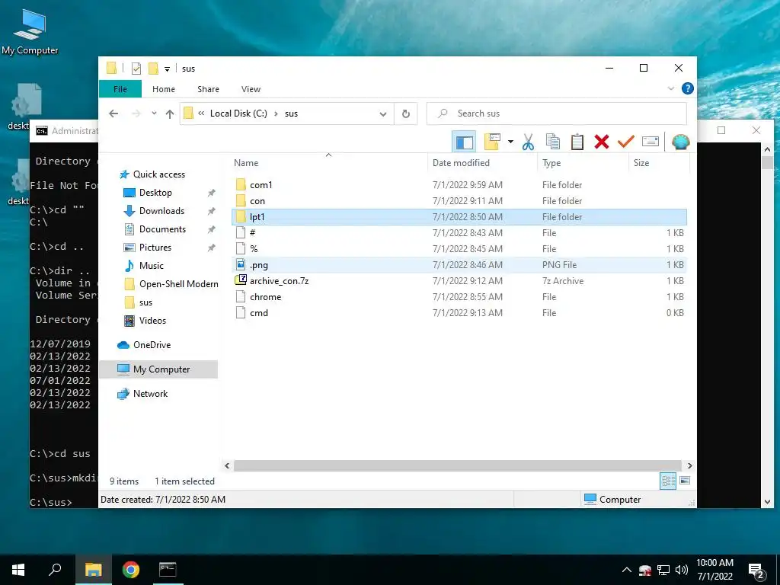Image resolution: width=780 pixels, height=585 pixels.
Task: Open Desktop in navigation pane
Action: (155, 193)
